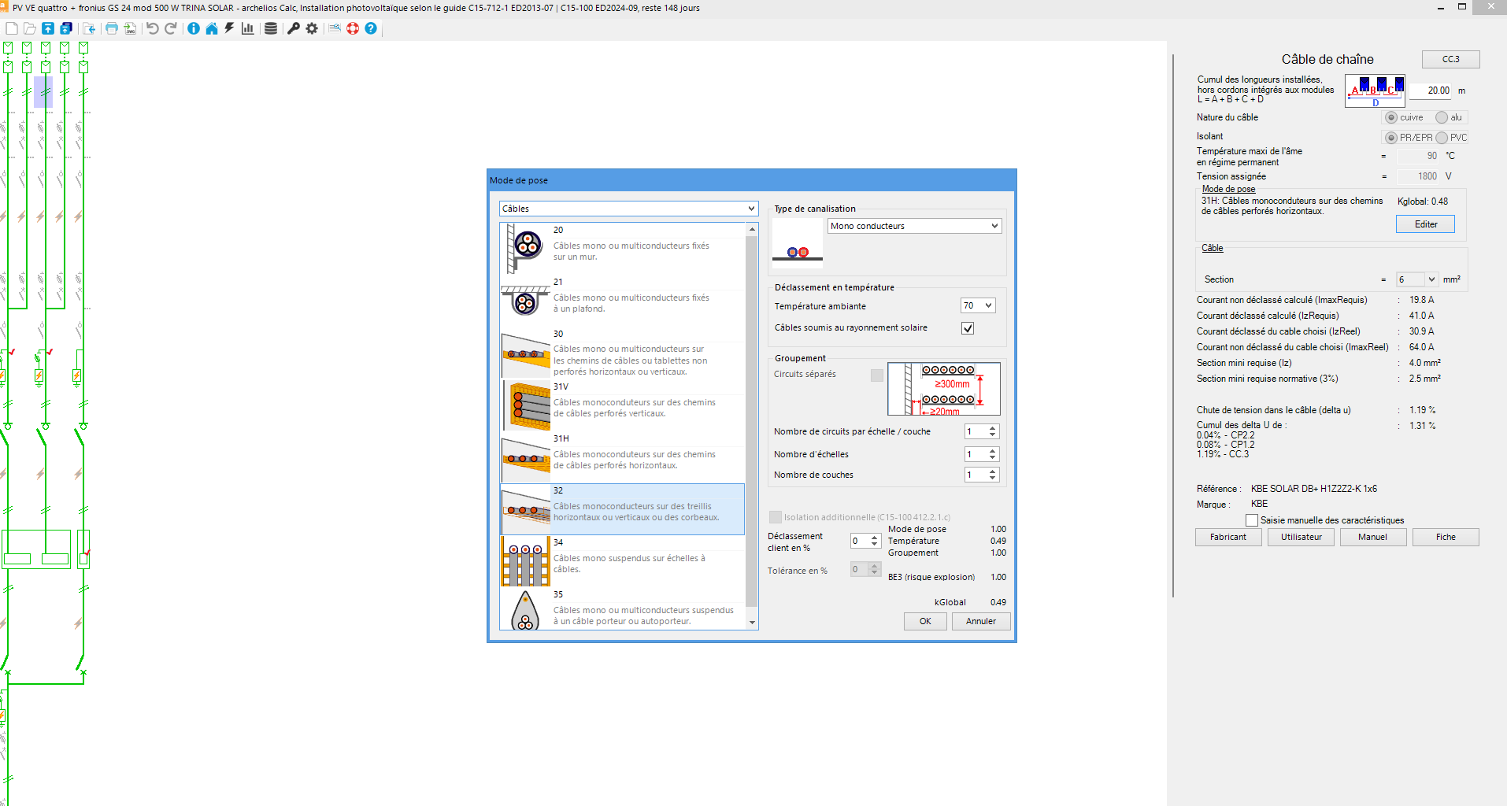Select the cuivre radio button
This screenshot has height=806, width=1507.
click(1391, 117)
